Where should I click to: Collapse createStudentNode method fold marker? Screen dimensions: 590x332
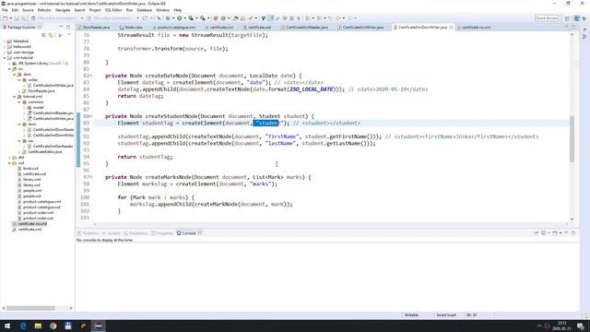coord(90,116)
